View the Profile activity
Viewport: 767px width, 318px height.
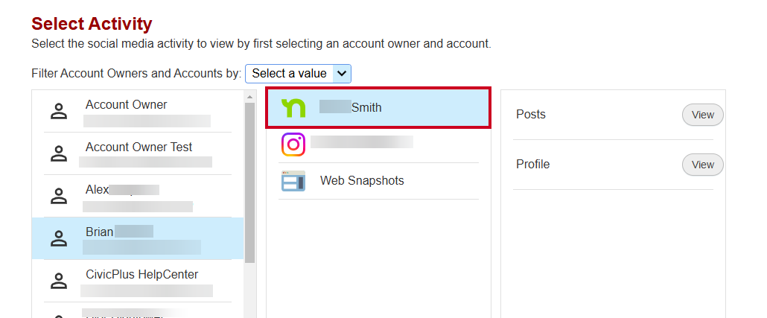tap(702, 165)
